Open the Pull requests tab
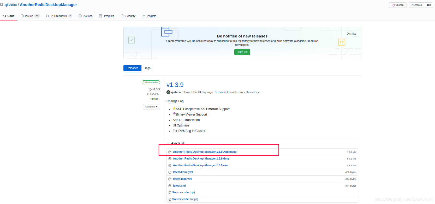Viewport: 435px width, 204px height. pos(59,16)
